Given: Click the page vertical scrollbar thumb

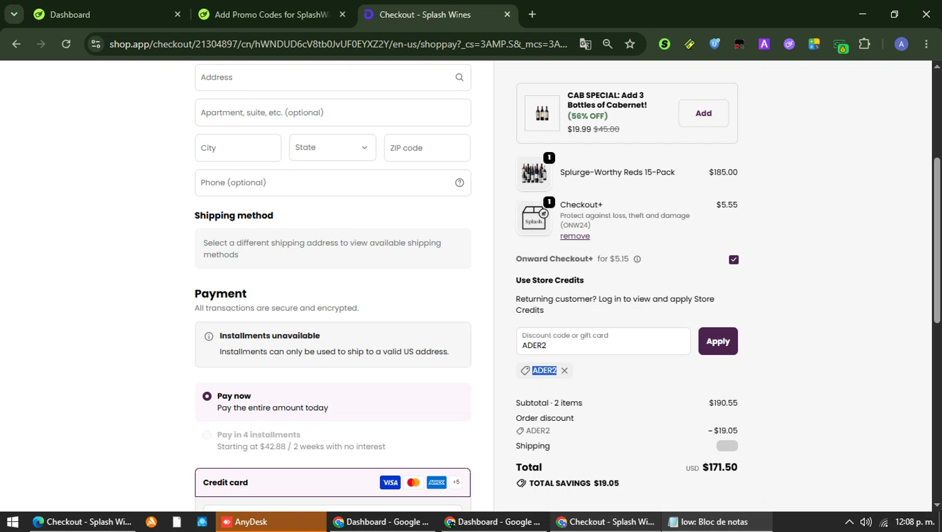Looking at the screenshot, I should point(936,240).
